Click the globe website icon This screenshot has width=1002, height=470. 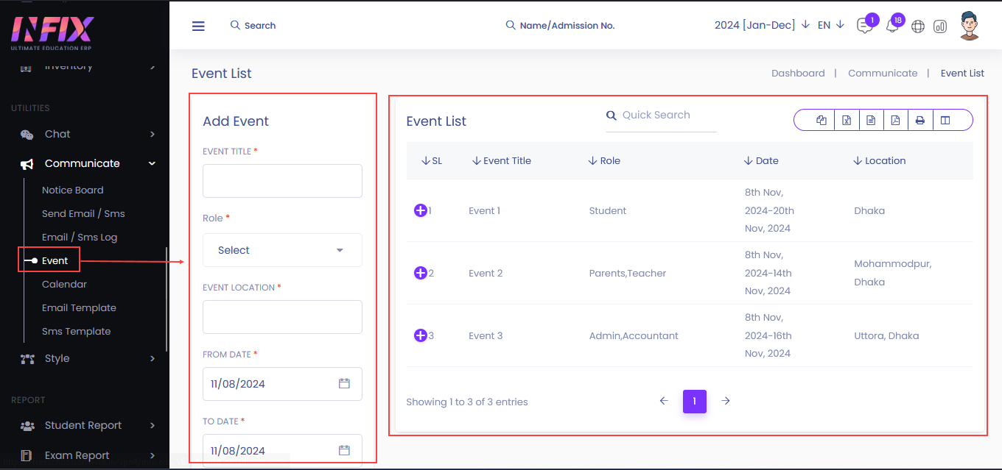pos(918,26)
